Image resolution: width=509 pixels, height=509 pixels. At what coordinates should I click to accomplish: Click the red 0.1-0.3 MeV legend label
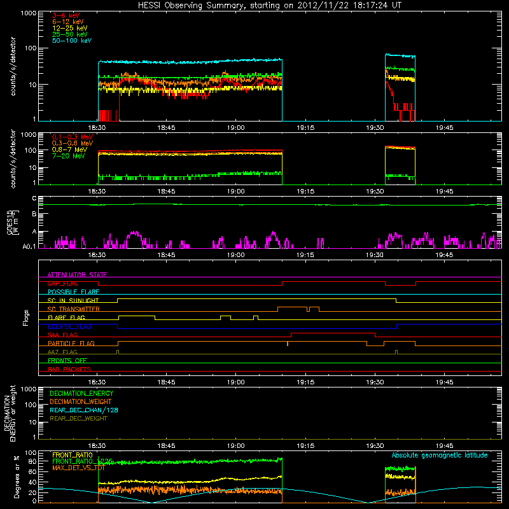73,137
